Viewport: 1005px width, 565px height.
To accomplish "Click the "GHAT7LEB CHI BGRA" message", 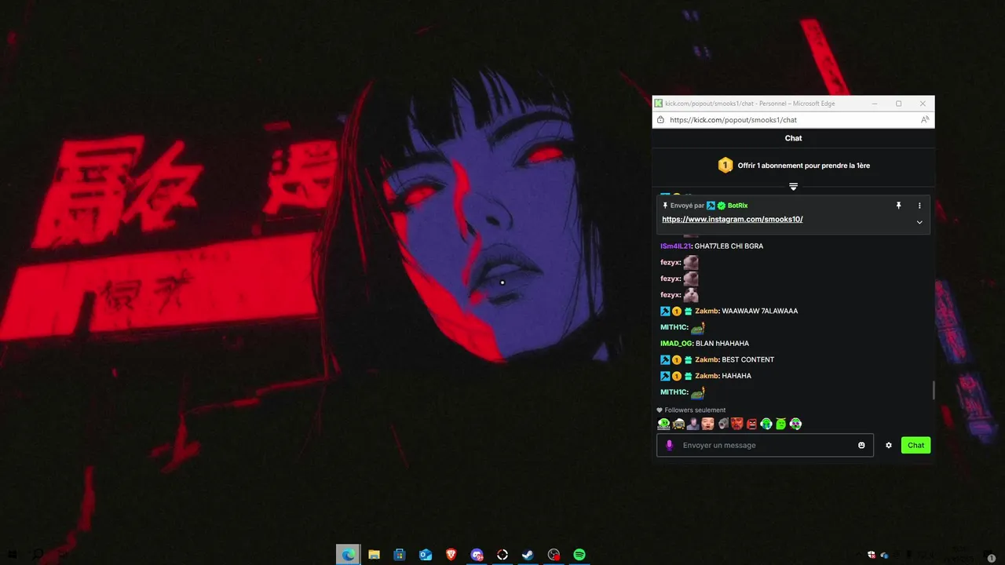I will coord(729,246).
